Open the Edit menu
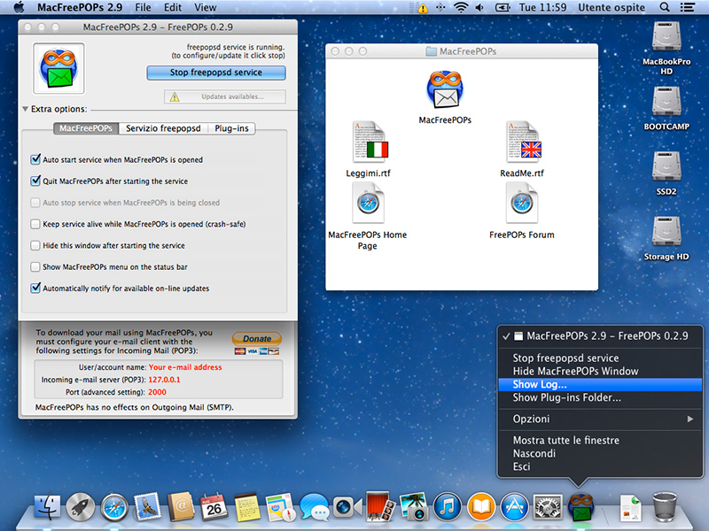Image resolution: width=709 pixels, height=531 pixels. coord(173,7)
